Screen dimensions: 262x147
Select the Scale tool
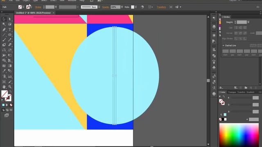tap(10, 50)
